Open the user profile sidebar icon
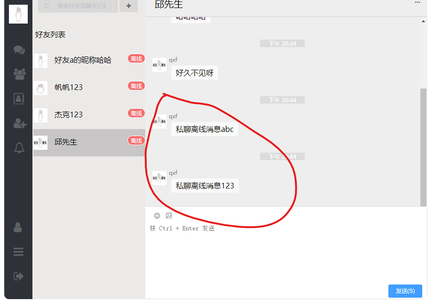434x301 pixels. [18, 227]
